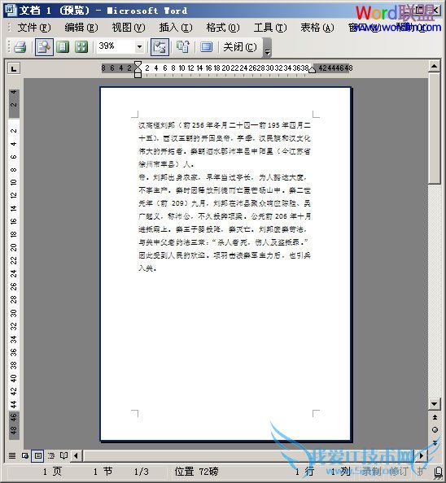
Task: Click the status bar page count 1/3
Action: [x=141, y=472]
